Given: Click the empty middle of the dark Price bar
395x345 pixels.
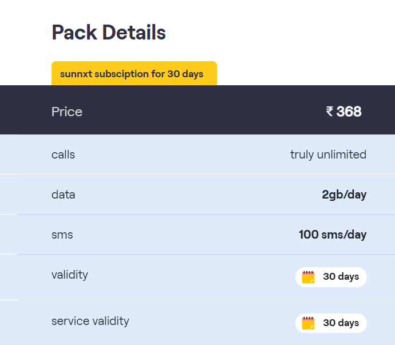Looking at the screenshot, I should click(x=200, y=112).
